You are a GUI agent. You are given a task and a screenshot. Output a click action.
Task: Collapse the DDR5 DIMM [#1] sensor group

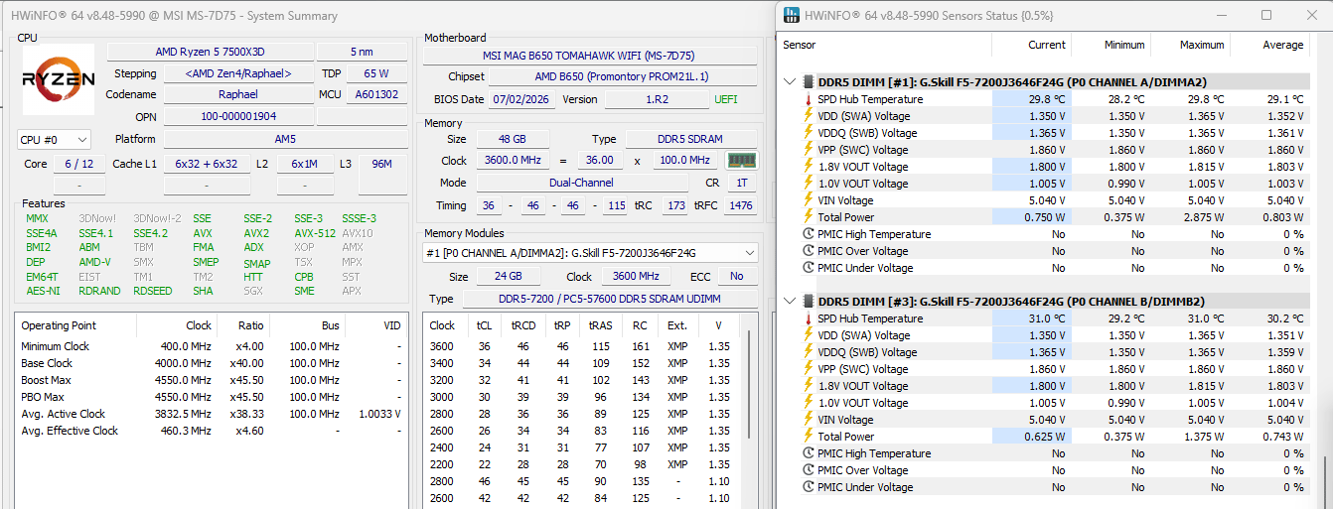click(790, 82)
